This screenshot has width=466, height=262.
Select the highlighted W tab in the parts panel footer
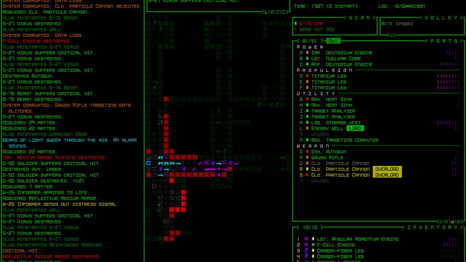[x=453, y=222]
